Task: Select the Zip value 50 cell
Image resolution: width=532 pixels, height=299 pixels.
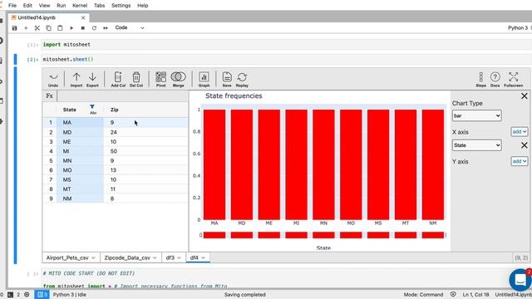Action: coord(145,151)
